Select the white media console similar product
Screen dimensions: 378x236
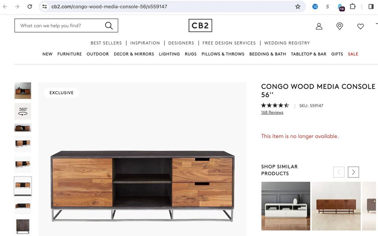click(x=286, y=206)
